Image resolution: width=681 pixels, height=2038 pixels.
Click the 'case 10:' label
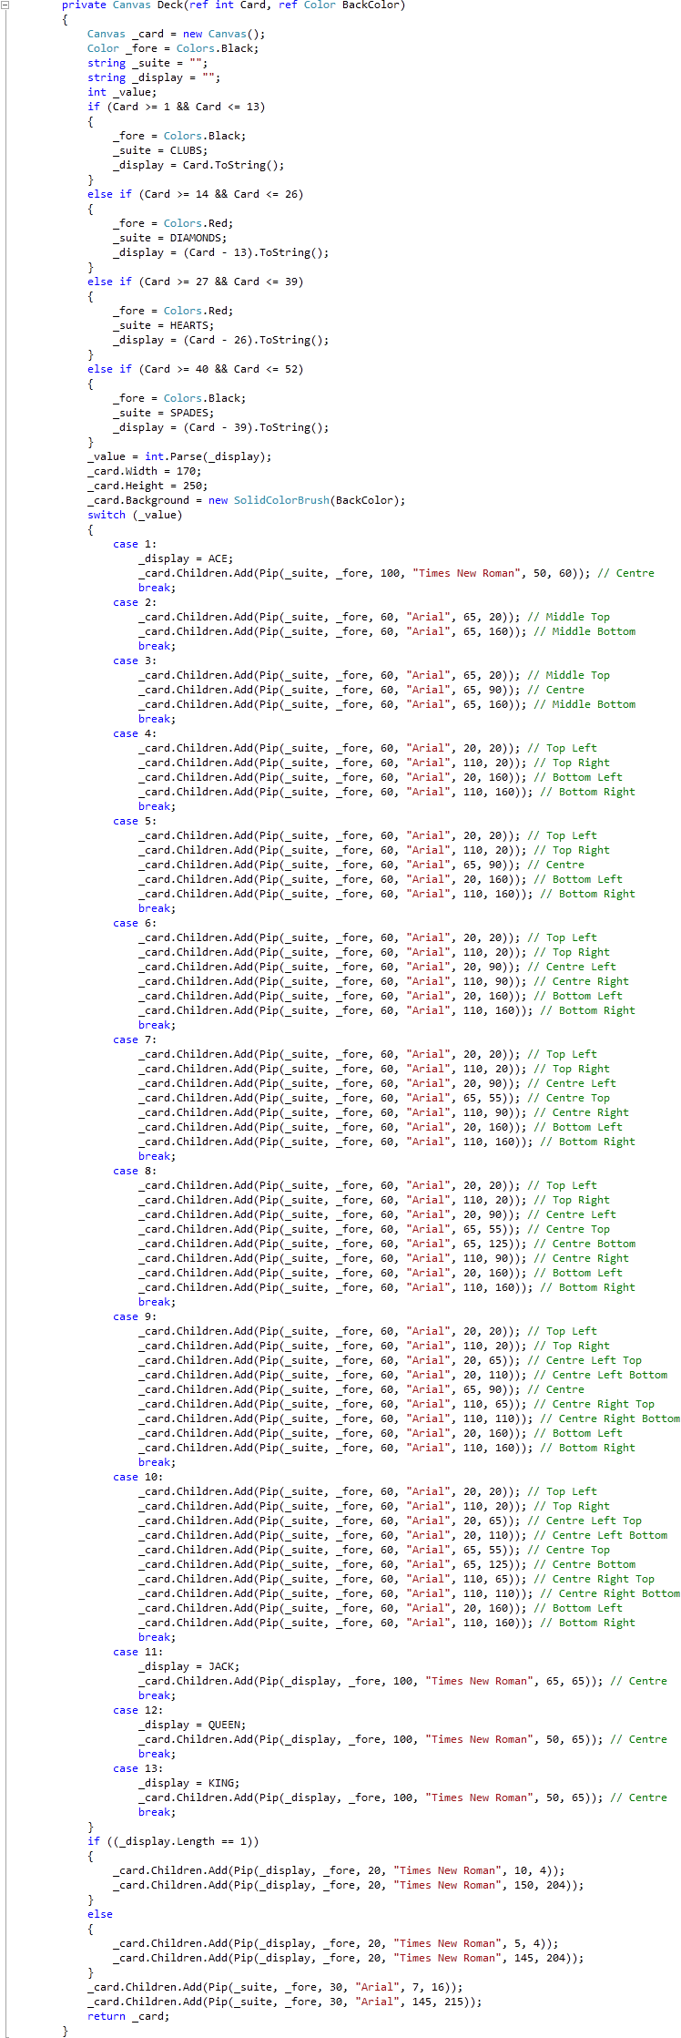[x=138, y=1477]
